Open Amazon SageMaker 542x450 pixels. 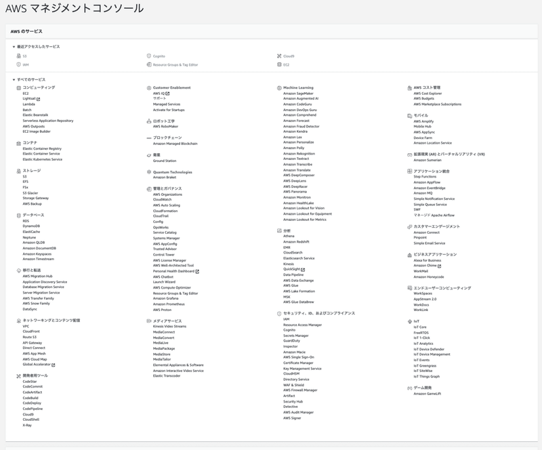298,94
